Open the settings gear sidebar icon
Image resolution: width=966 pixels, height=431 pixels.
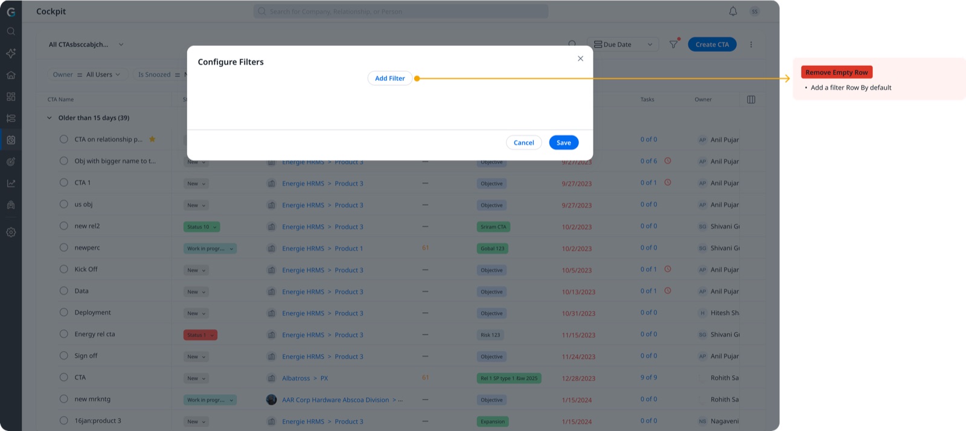(x=11, y=232)
